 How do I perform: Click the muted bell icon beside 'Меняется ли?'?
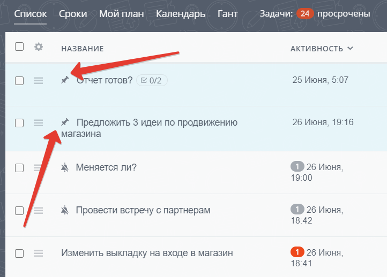(x=65, y=167)
